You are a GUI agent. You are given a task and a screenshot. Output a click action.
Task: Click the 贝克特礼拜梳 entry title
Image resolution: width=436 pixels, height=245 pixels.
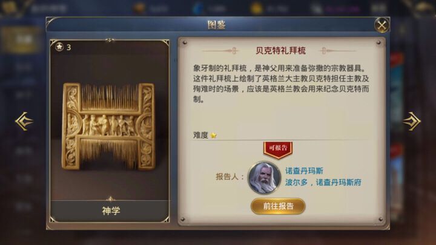(280, 51)
